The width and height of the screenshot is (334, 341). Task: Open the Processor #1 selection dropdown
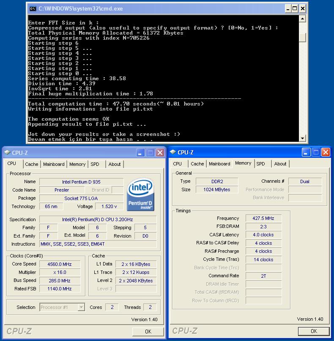click(x=81, y=307)
